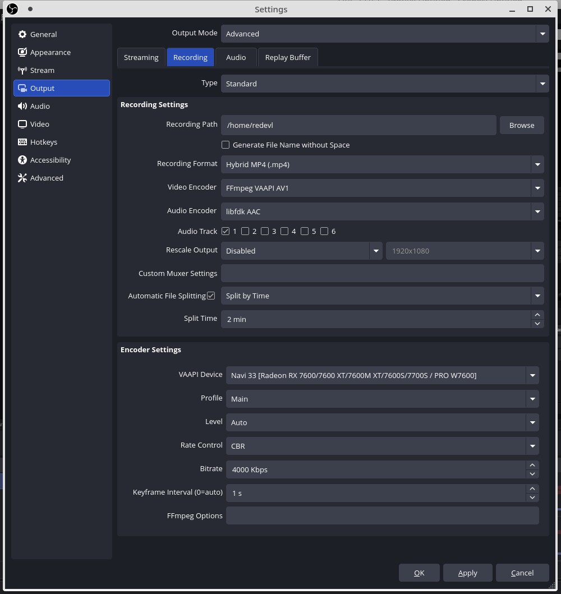
Task: Click the Bitrate value field
Action: (x=376, y=469)
